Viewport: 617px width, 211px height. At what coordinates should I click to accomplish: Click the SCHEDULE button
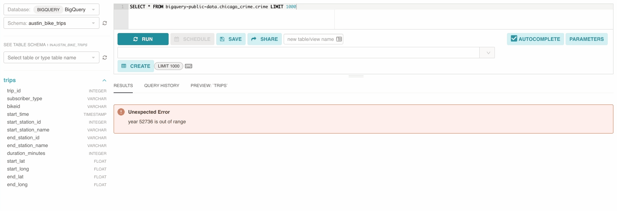[x=192, y=39]
